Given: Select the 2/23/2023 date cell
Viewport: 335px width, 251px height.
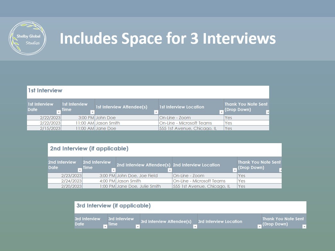Looking at the screenshot, I should coord(65,176).
